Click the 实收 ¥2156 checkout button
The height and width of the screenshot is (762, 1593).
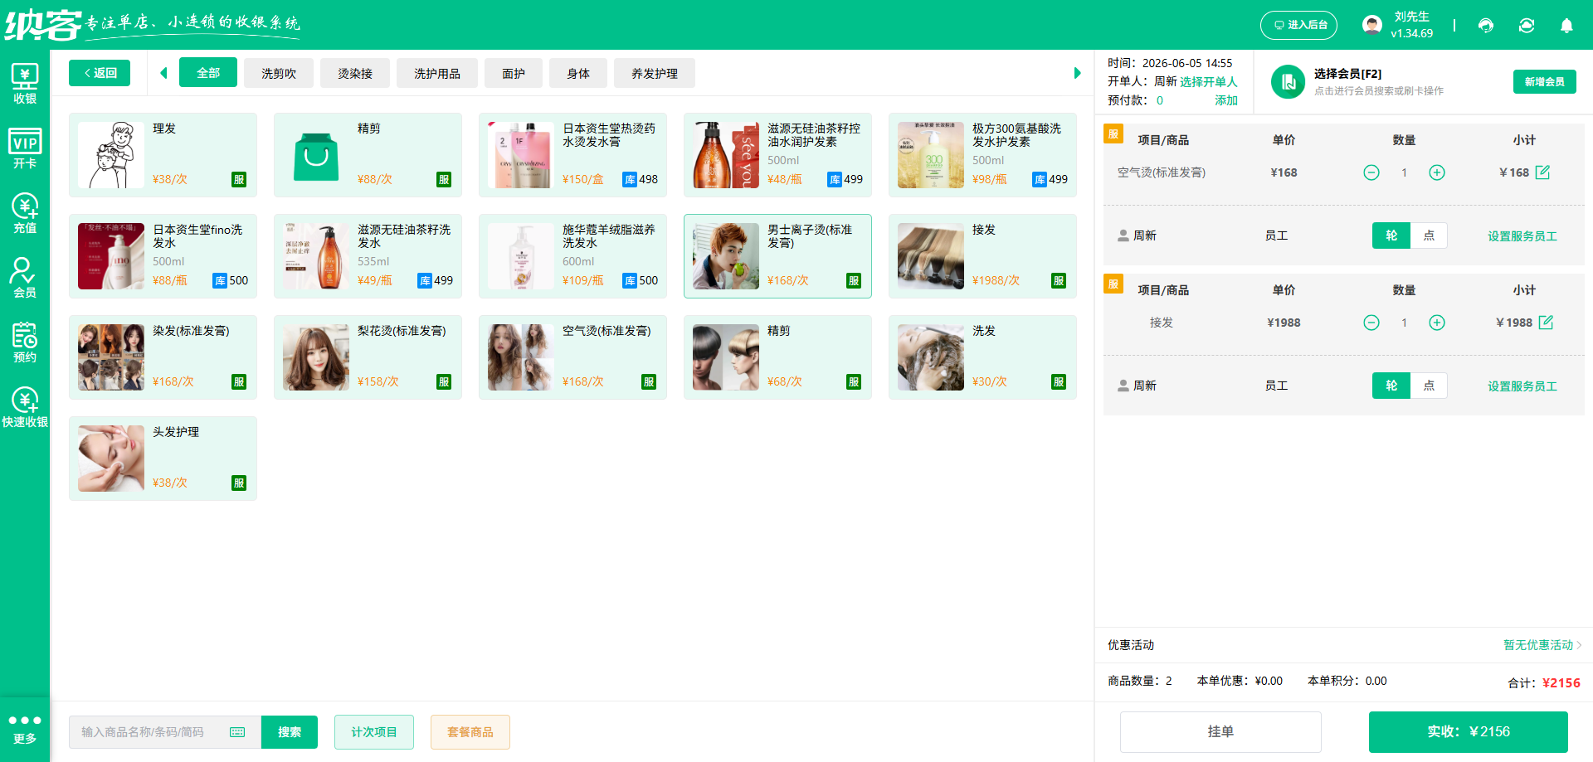click(x=1469, y=731)
